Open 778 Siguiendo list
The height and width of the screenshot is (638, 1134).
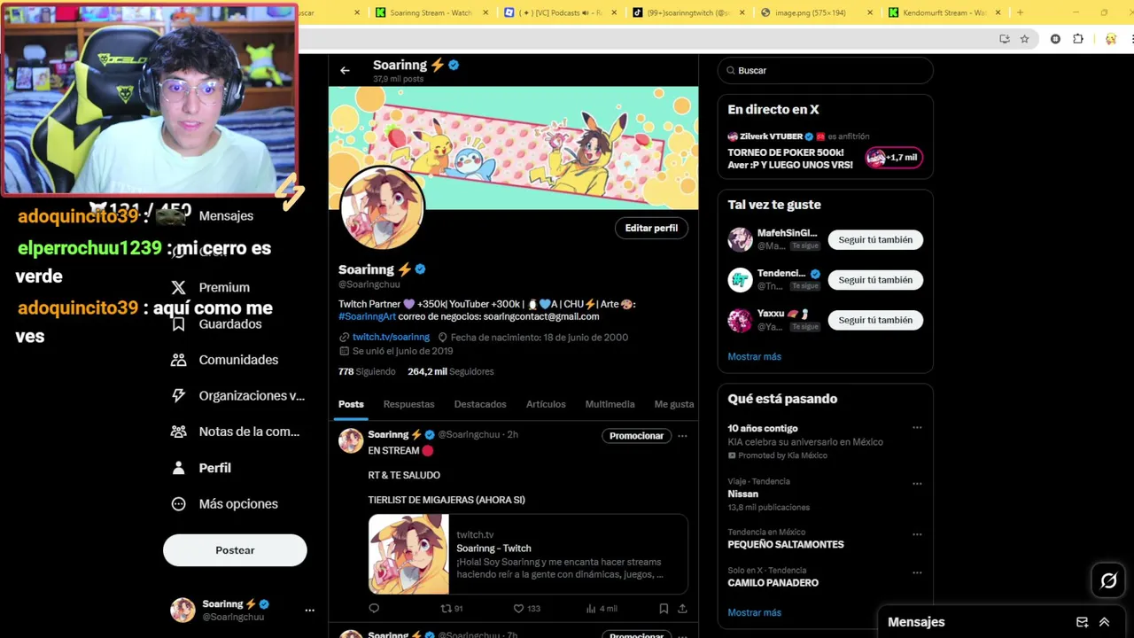point(367,371)
